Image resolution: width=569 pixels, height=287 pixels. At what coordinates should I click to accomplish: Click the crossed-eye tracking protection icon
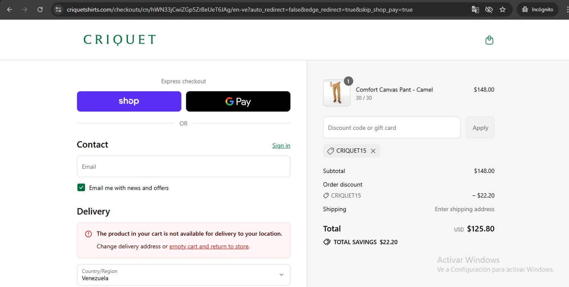coord(489,9)
